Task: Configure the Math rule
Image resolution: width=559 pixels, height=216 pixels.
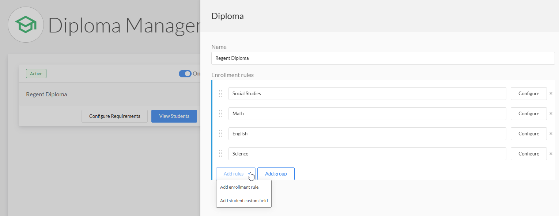Action: pos(529,113)
